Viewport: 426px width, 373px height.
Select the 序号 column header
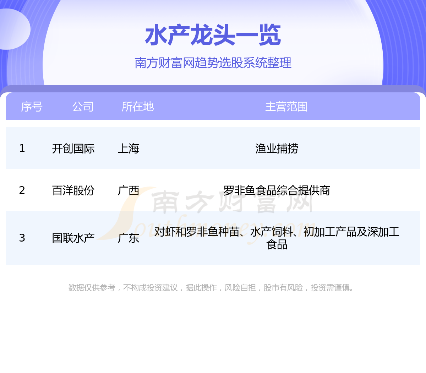[x=32, y=107]
